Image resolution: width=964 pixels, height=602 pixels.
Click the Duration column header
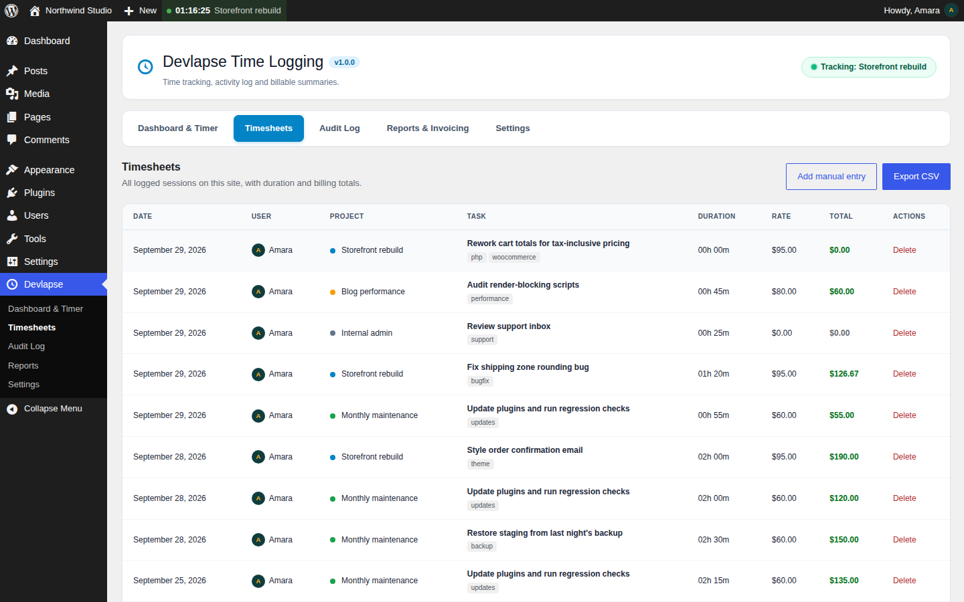(716, 217)
